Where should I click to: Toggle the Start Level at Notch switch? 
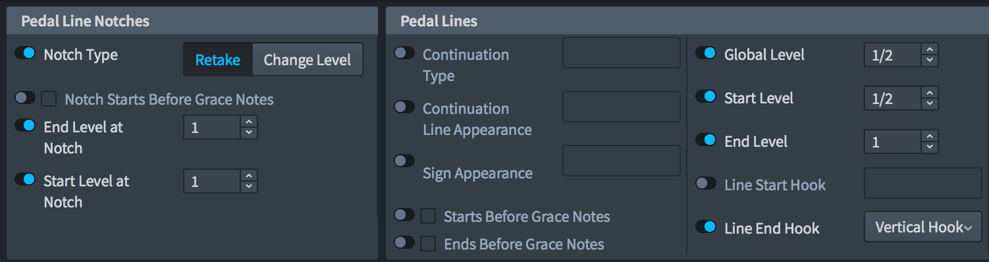pos(25,179)
